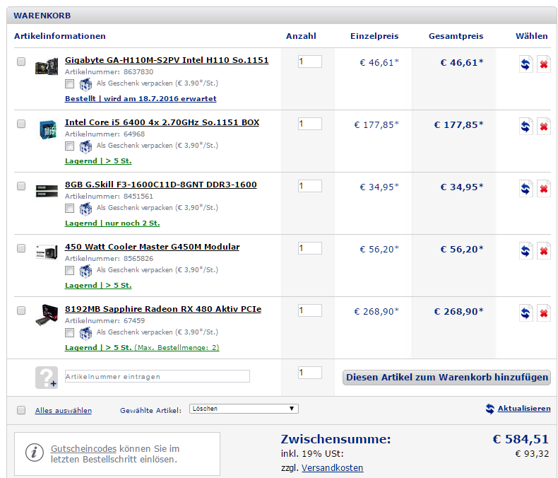Select the Sapphire Radeon RX 480 row checkbox
The height and width of the screenshot is (478, 558).
point(21,310)
